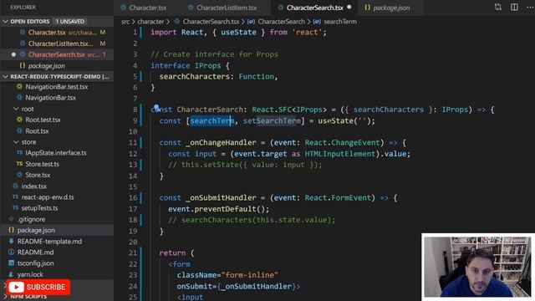535x301 pixels.
Task: Open NavigationBar.test.tsx file
Action: coord(57,87)
